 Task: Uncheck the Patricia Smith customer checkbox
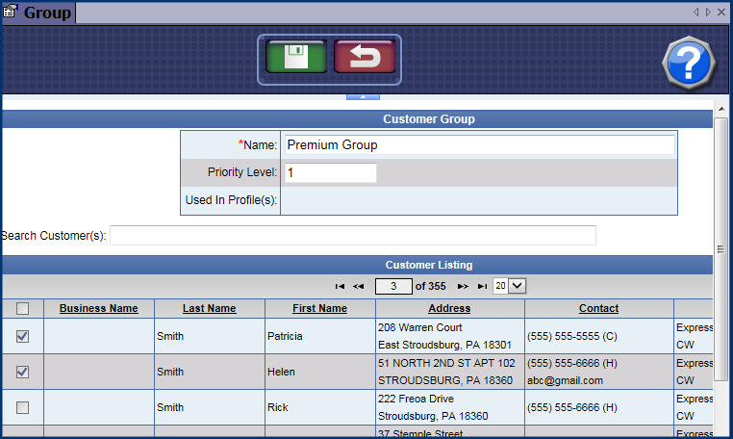(x=23, y=336)
